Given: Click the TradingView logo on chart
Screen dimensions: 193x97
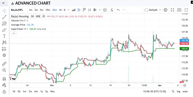Looking at the screenshot, I should [x=14, y=79].
